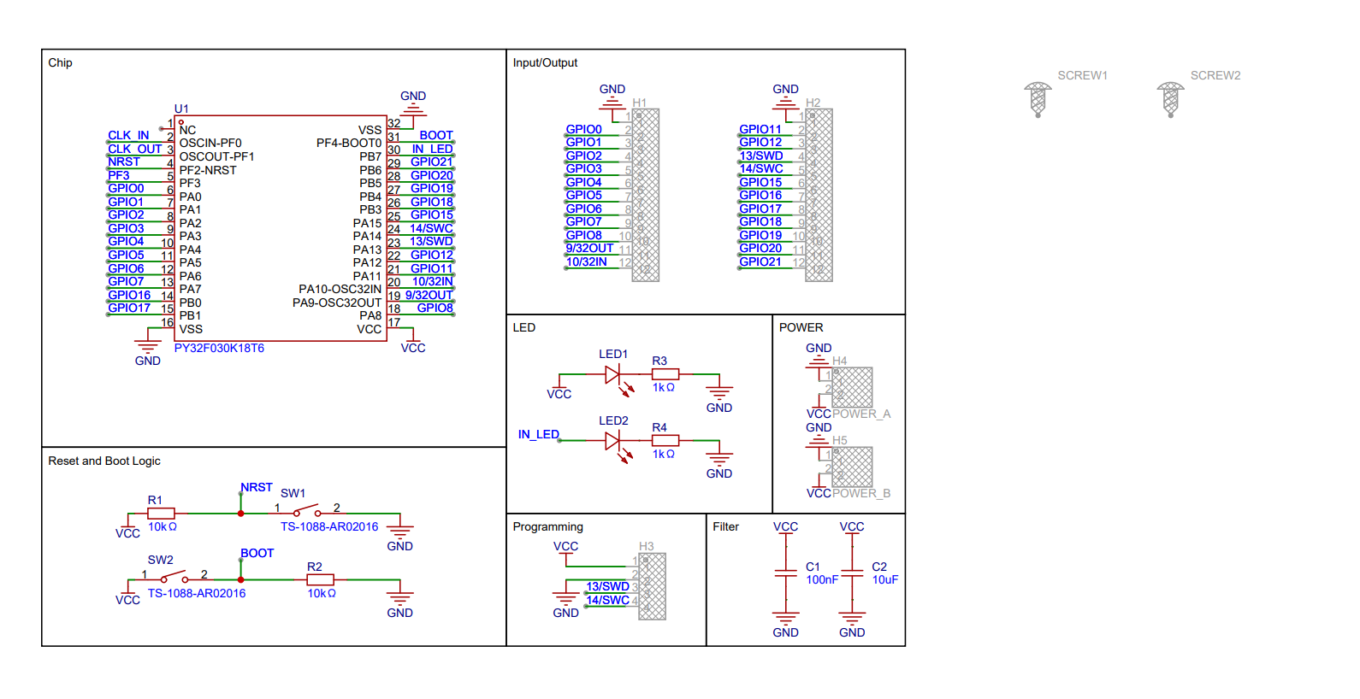Click the 10/32IN label at U1 pin 20
The width and height of the screenshot is (1360, 699).
click(x=433, y=281)
